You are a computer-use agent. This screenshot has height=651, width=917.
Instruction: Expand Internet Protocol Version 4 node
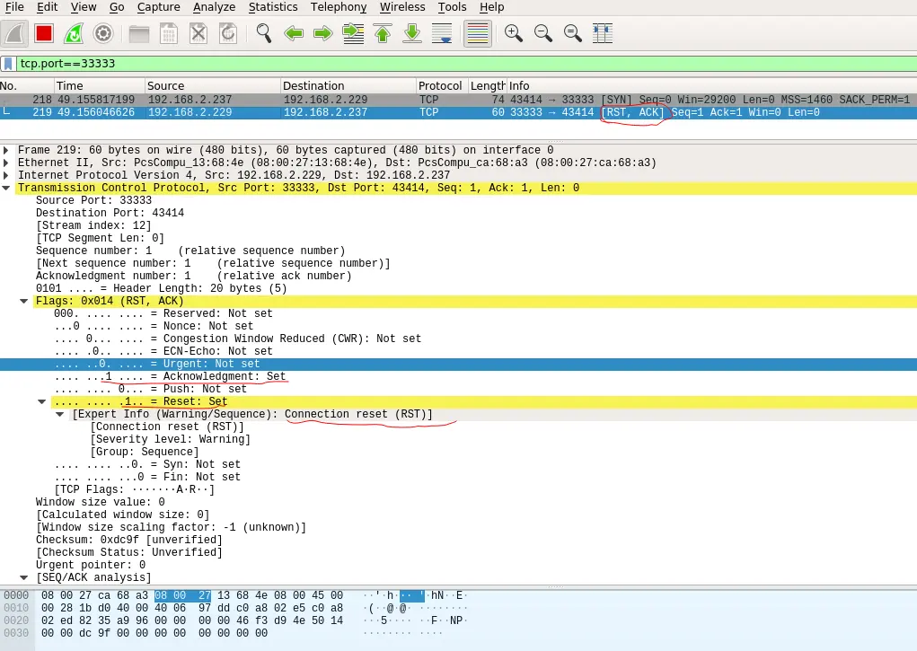click(6, 175)
